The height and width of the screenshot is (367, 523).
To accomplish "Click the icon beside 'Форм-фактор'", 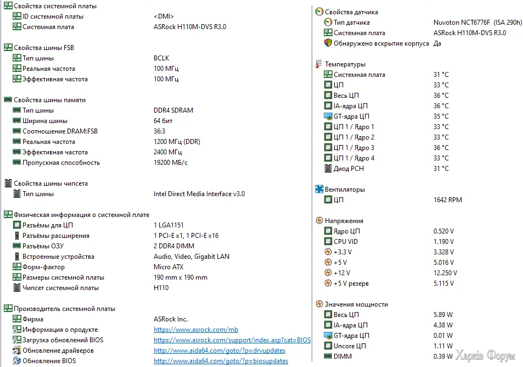I will coord(16,266).
